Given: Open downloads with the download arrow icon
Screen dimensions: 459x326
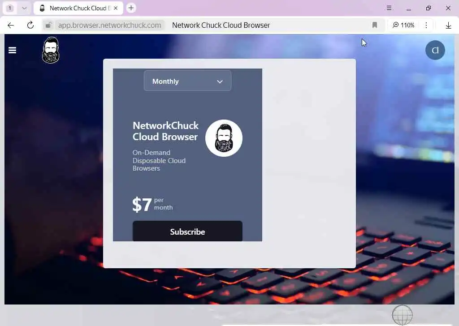Looking at the screenshot, I should tap(448, 26).
